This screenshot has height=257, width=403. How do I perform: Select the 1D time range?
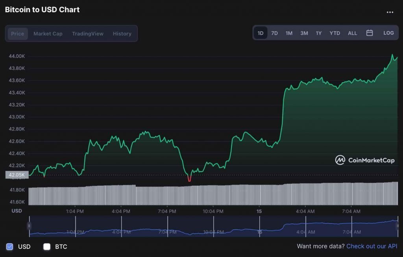pos(260,33)
